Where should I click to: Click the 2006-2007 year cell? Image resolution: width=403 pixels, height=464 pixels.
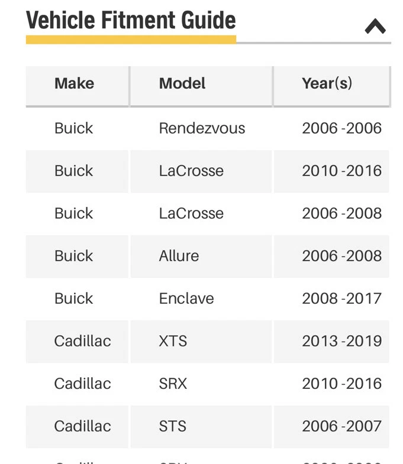tap(341, 426)
